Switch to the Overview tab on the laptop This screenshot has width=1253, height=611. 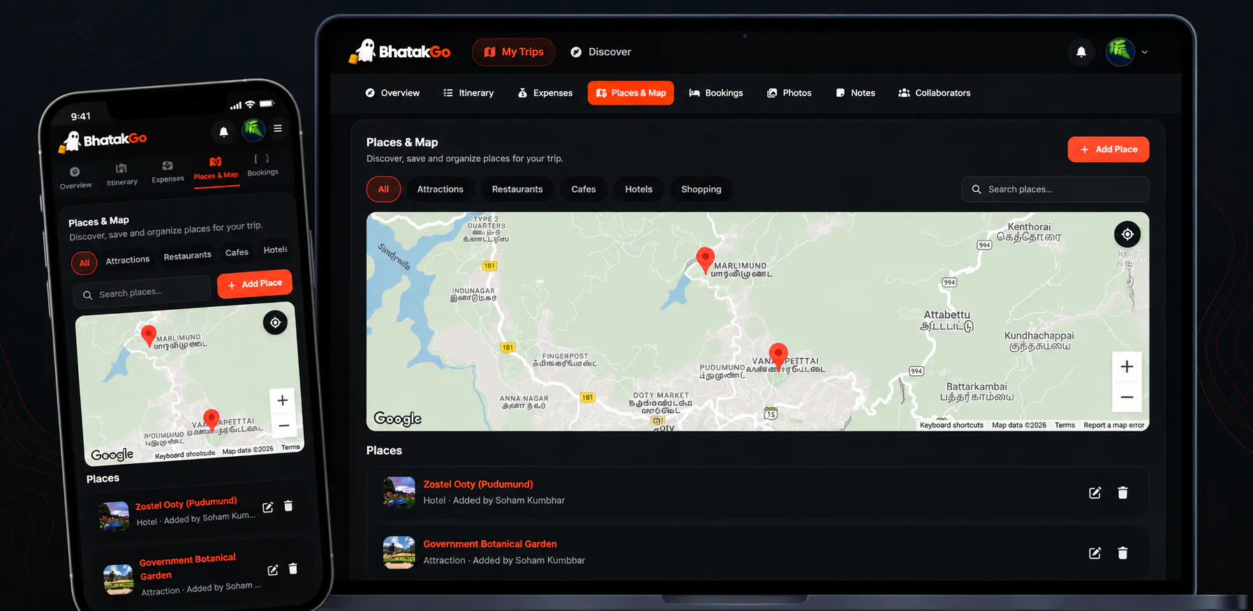coord(392,93)
